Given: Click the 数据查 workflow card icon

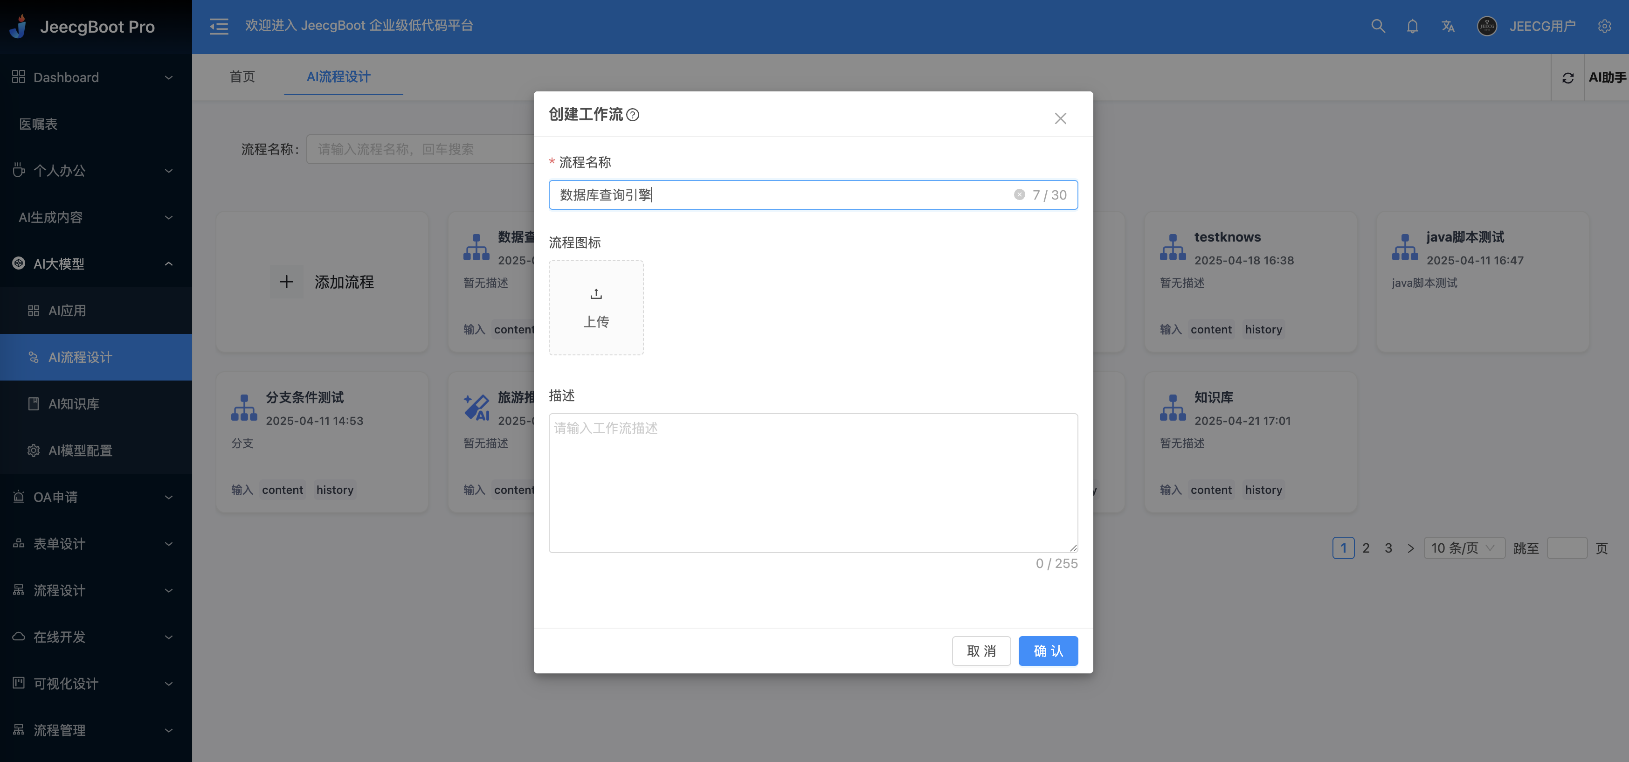Looking at the screenshot, I should [476, 247].
